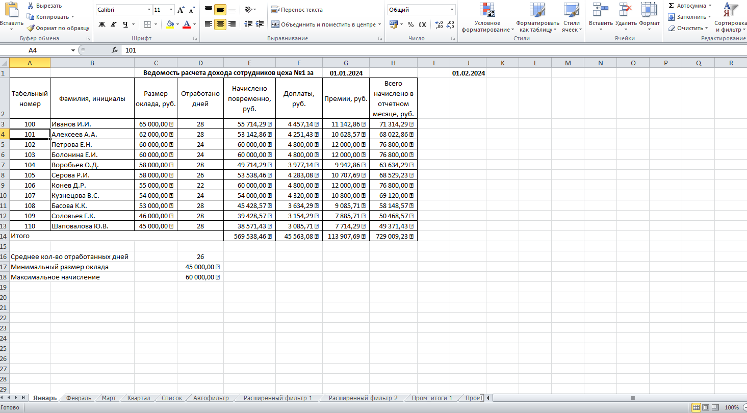Open the Number (Число) dialog launcher

click(453, 39)
